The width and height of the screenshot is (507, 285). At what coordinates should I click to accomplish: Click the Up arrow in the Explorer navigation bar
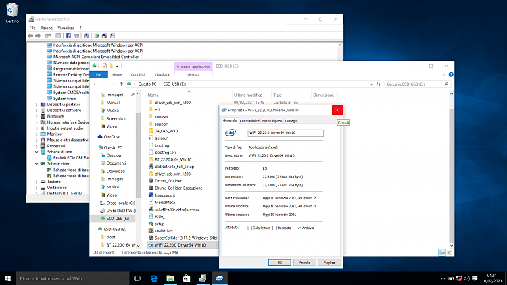[121, 84]
